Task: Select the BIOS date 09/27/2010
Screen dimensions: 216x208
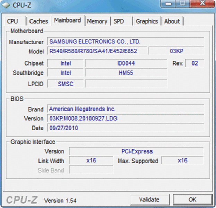Action: point(126,128)
